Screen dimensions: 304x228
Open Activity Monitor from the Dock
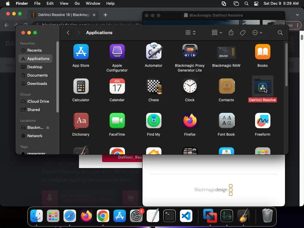tap(227, 216)
